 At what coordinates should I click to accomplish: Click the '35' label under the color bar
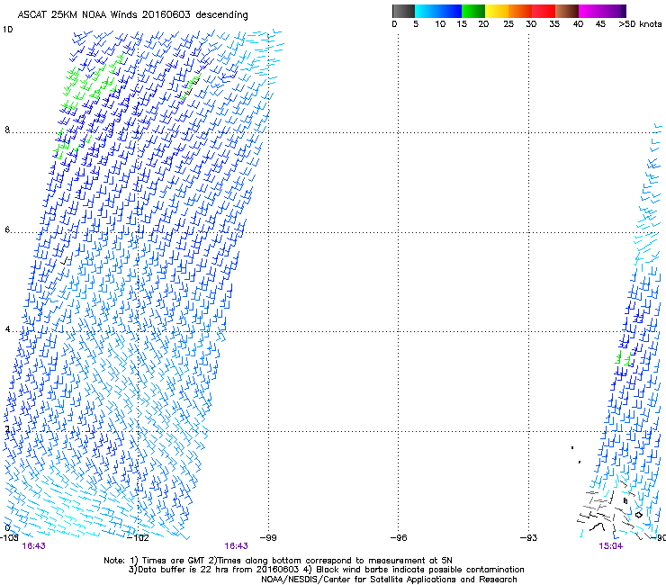click(x=554, y=24)
